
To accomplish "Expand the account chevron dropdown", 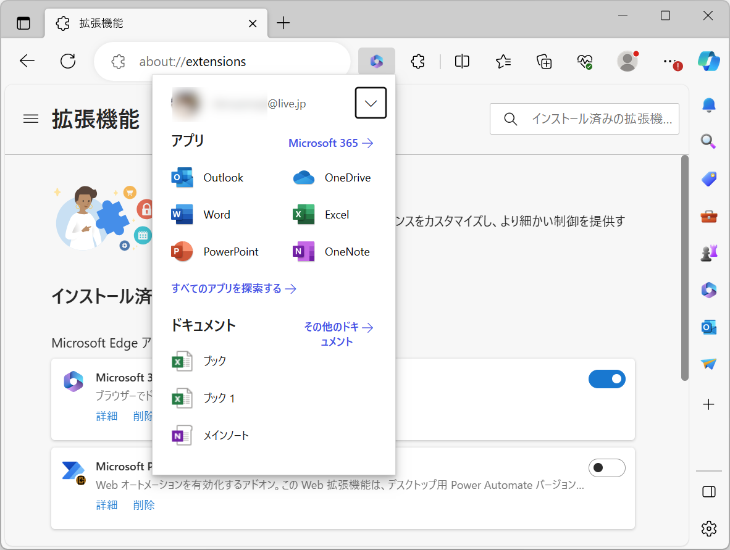I will 371,103.
